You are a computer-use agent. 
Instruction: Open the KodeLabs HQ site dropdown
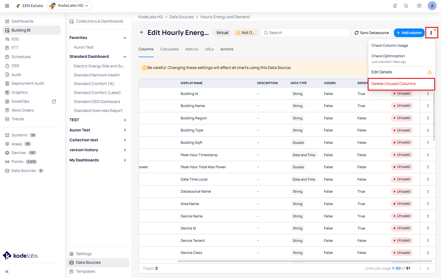[x=70, y=6]
